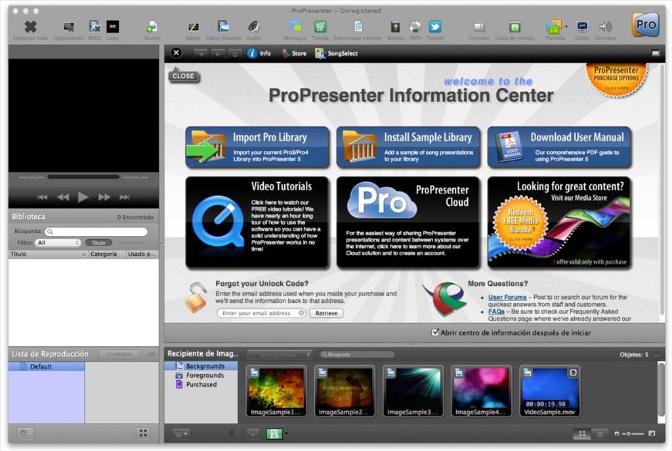Open the Mensajes tool
The image size is (672, 451).
[295, 27]
